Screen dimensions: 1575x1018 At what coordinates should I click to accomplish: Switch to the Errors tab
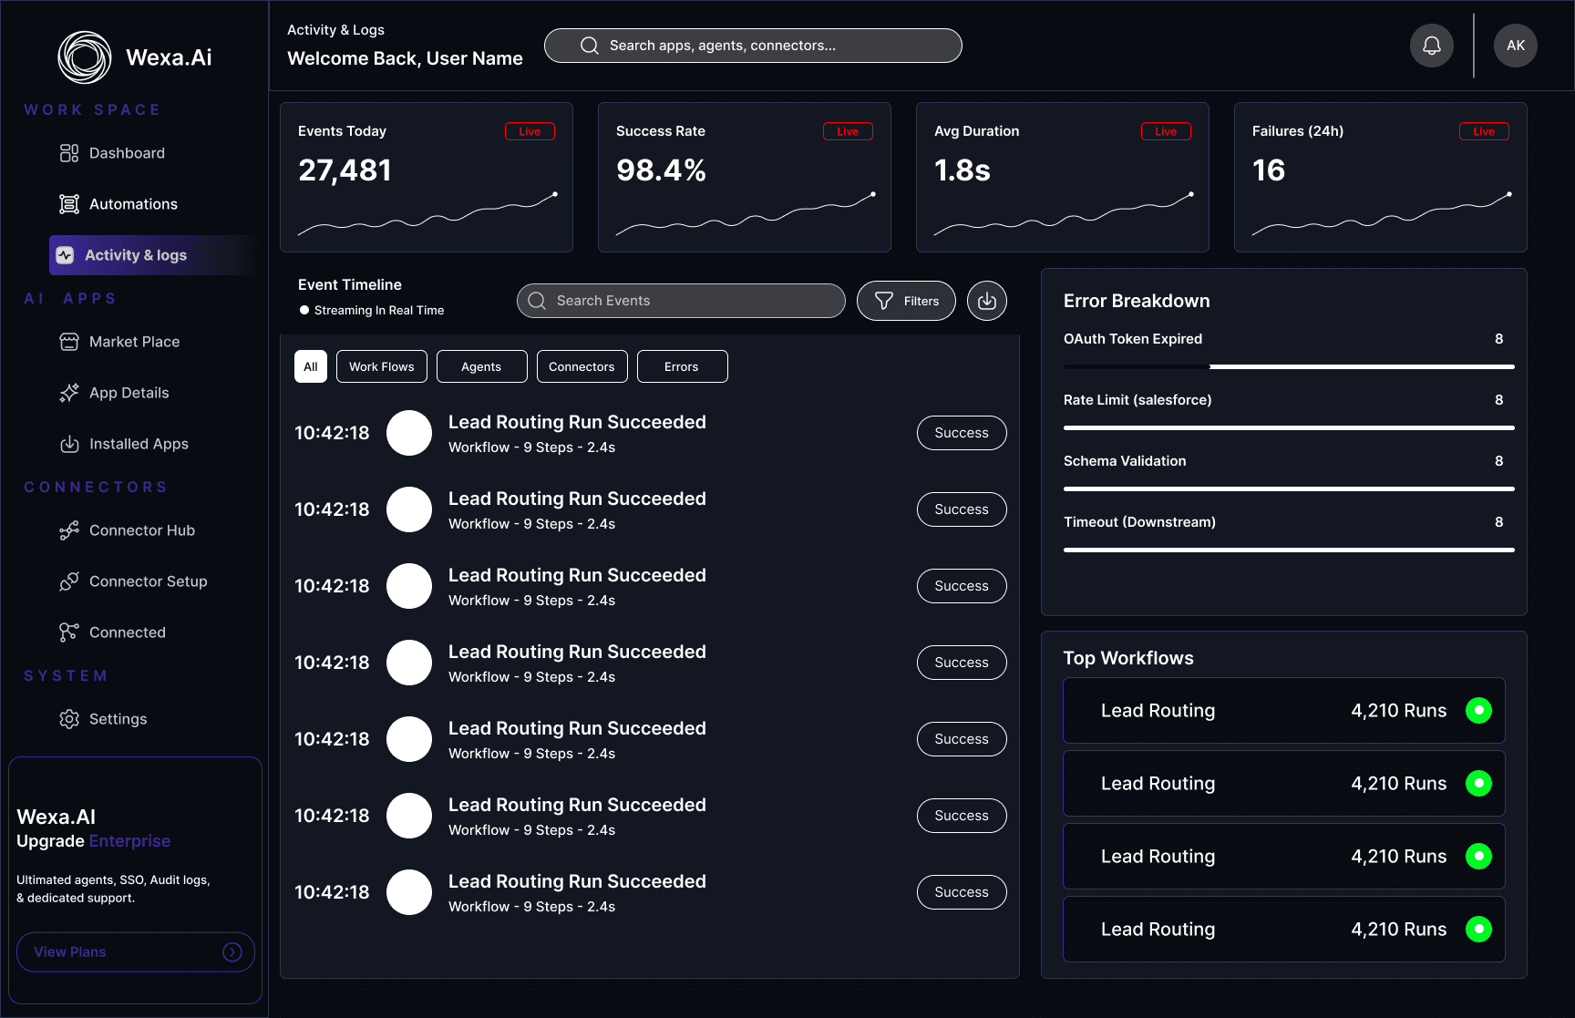click(x=682, y=366)
